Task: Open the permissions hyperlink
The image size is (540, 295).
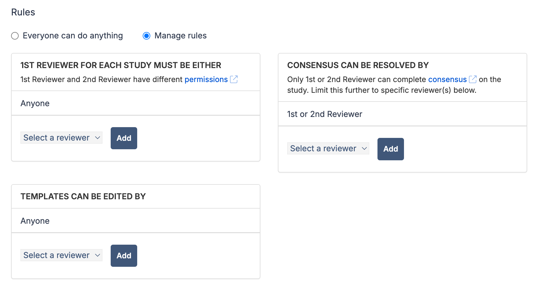Action: (x=206, y=79)
